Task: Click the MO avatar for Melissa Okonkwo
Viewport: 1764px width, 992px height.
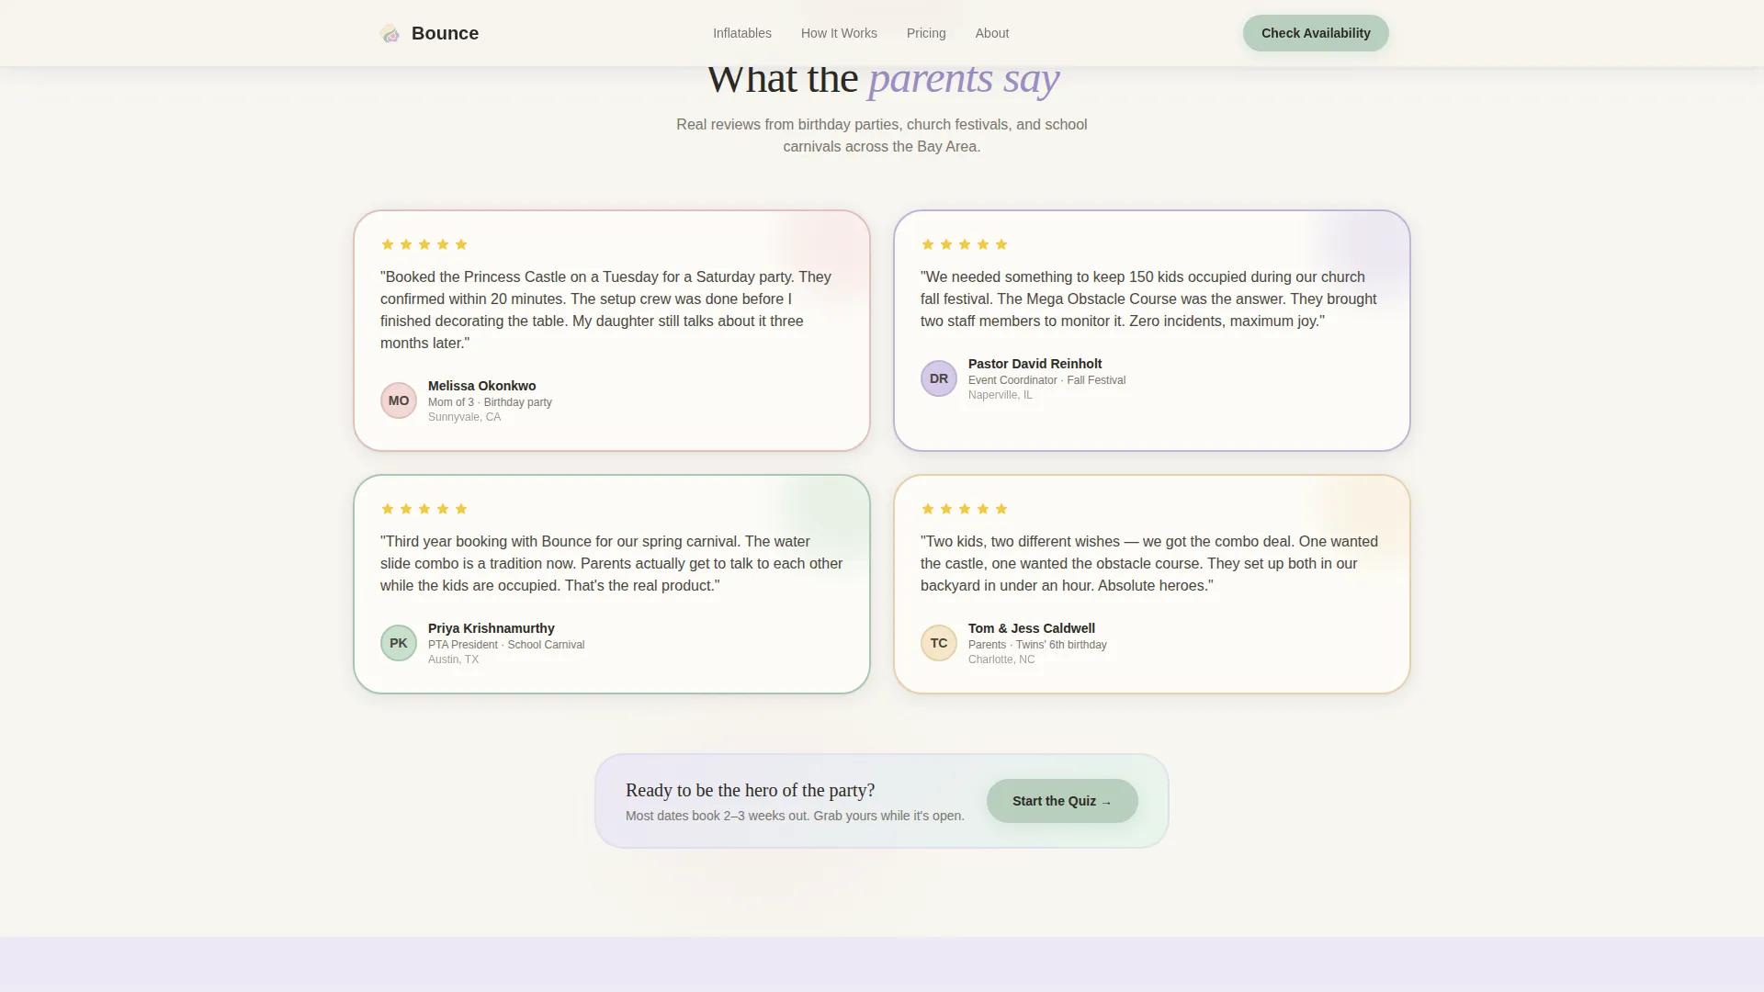Action: coord(399,400)
